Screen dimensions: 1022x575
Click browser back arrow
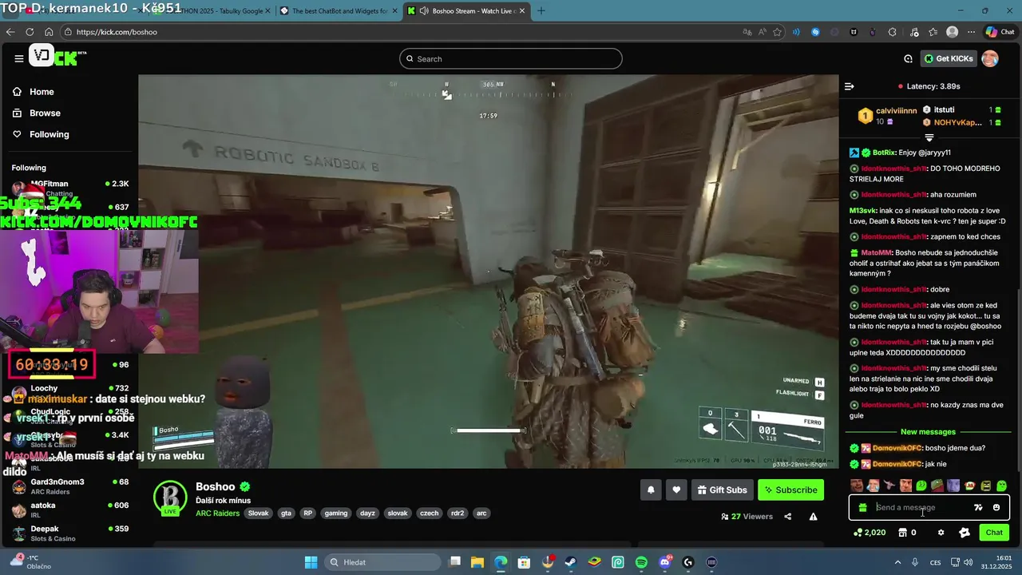pyautogui.click(x=10, y=32)
